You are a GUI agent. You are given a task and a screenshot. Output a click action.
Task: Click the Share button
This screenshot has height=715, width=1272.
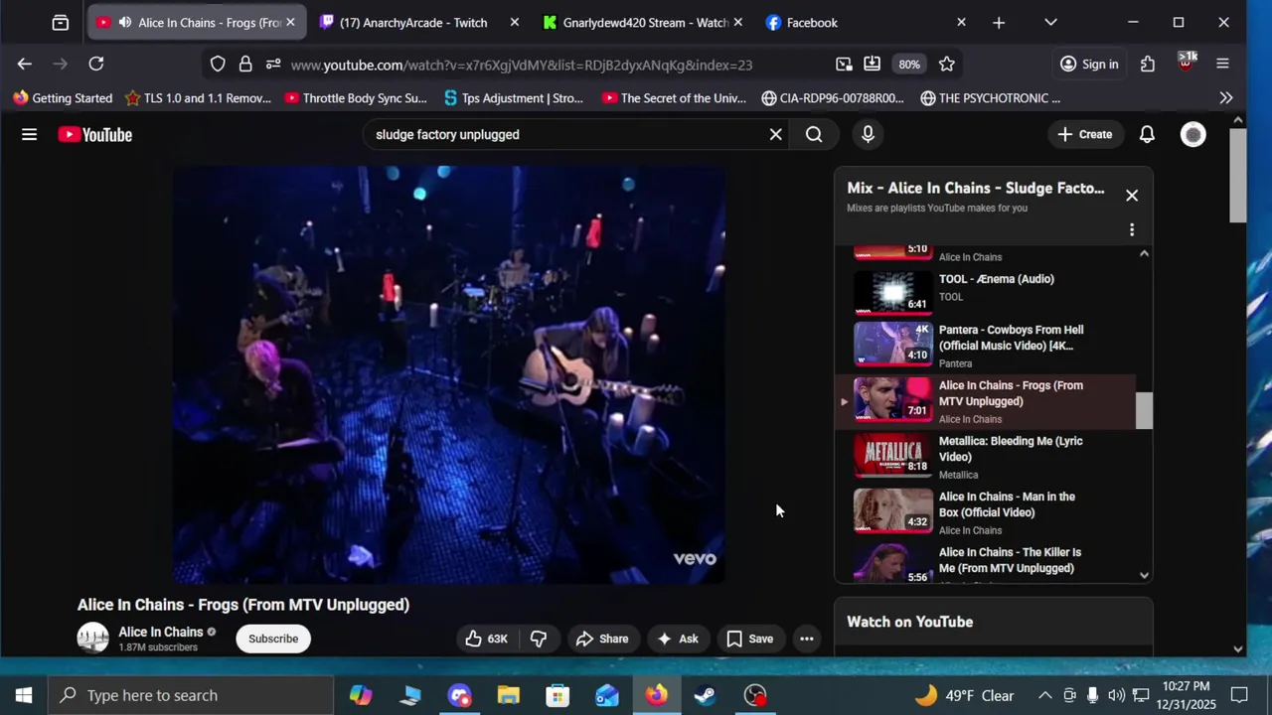(x=602, y=639)
